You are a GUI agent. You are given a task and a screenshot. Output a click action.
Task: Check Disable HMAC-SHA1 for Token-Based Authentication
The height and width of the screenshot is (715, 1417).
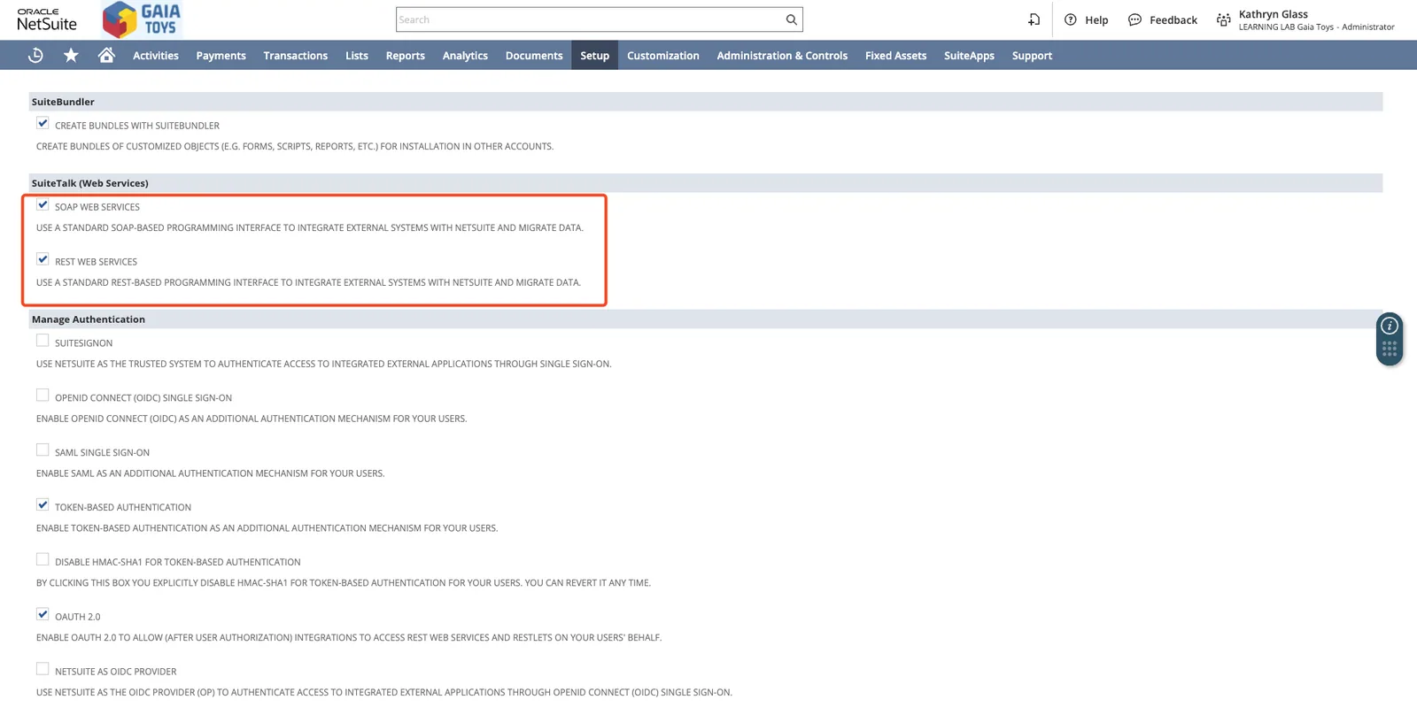pyautogui.click(x=43, y=559)
